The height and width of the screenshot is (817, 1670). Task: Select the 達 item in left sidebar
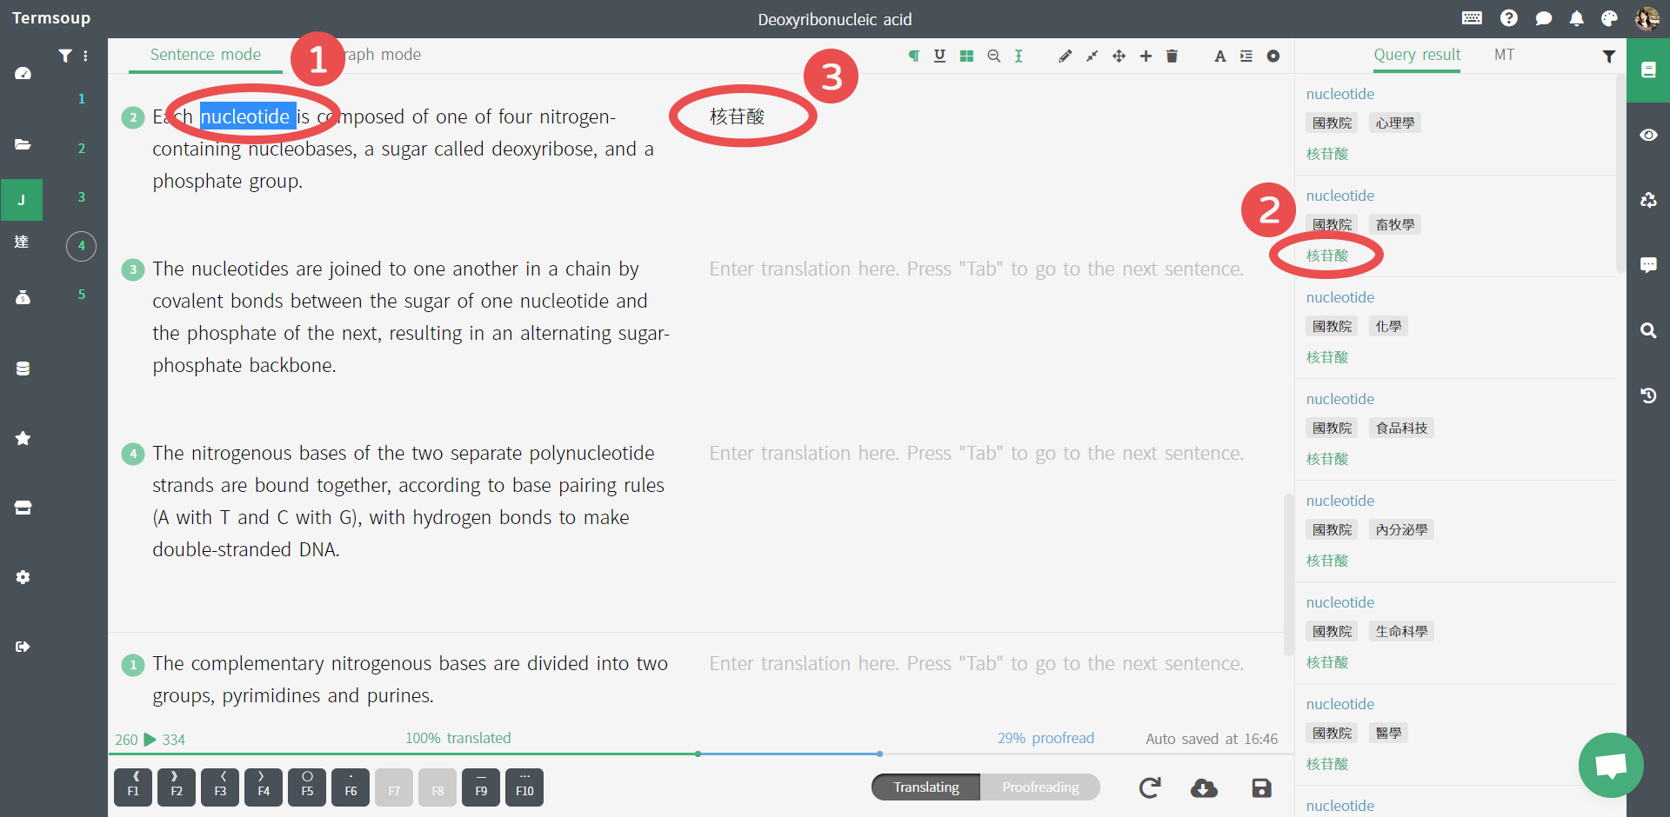pyautogui.click(x=22, y=242)
